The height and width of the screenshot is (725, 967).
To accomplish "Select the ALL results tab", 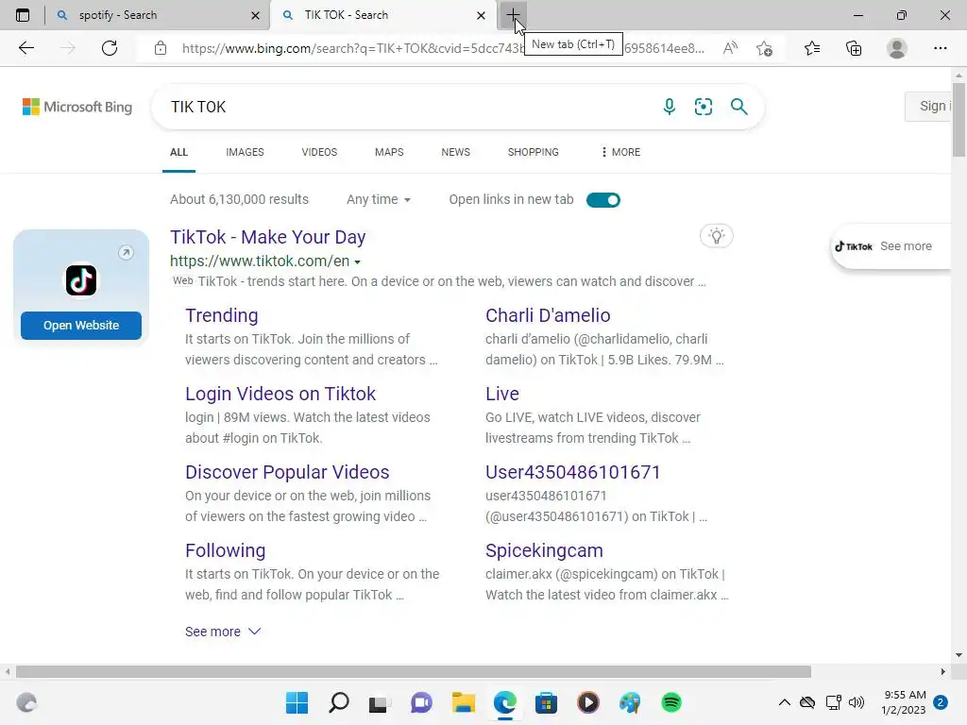I will 178,152.
